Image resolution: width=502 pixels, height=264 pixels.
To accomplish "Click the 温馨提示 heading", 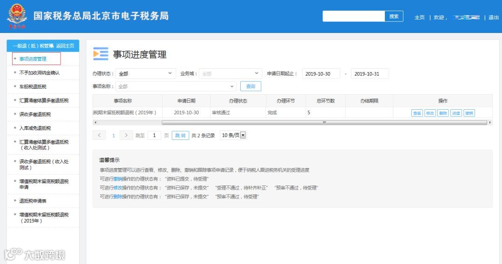I will [x=110, y=160].
